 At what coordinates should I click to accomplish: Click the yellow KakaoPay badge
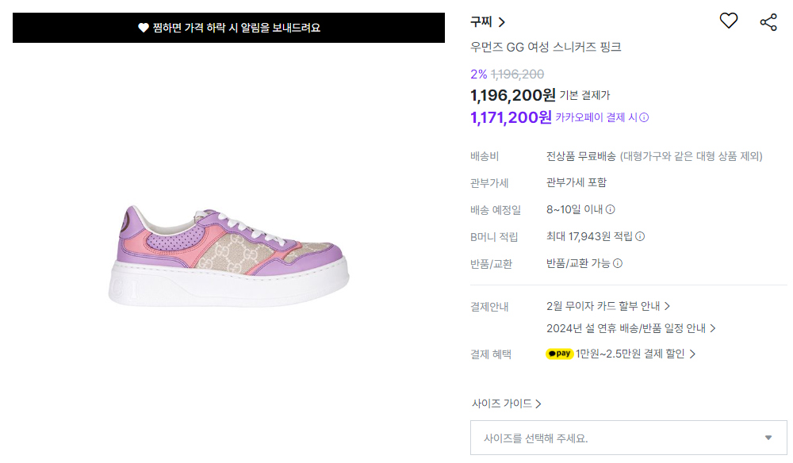click(x=559, y=354)
